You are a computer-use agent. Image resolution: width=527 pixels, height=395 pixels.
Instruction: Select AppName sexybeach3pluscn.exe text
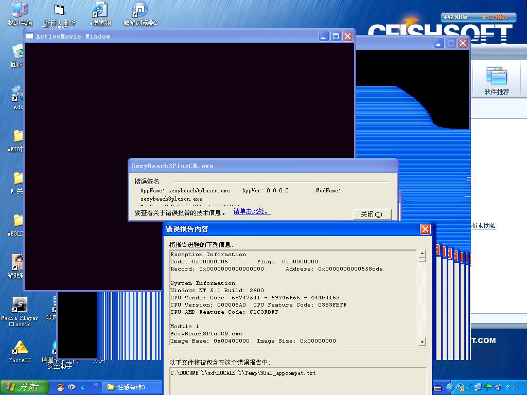(185, 190)
